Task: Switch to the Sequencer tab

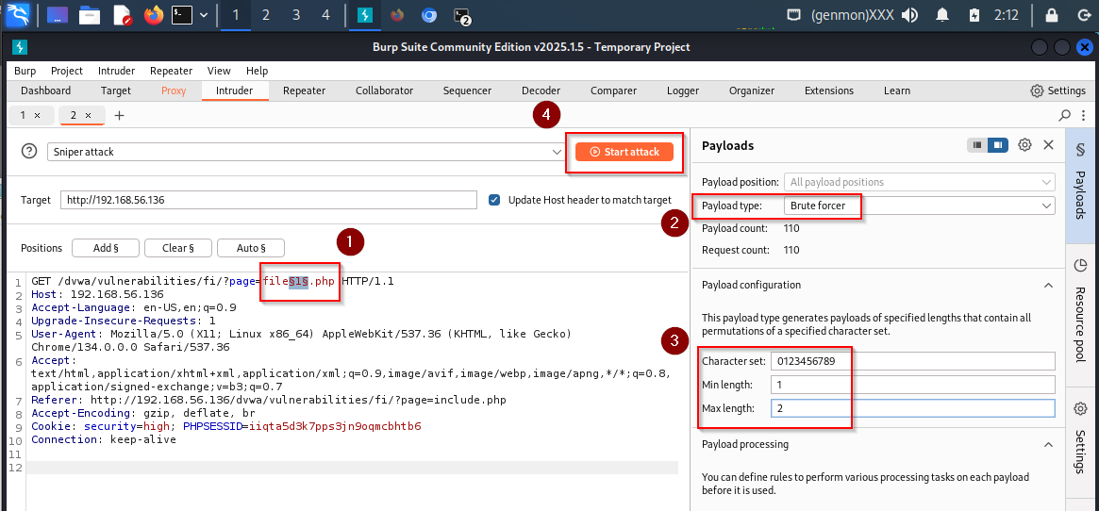Action: (468, 91)
